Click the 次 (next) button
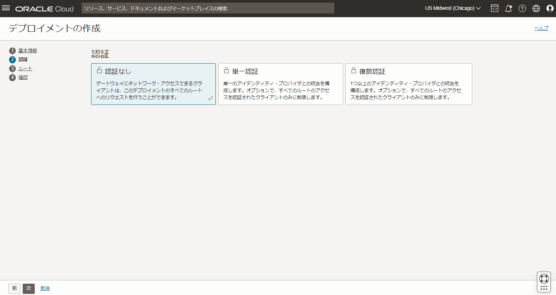Image resolution: width=556 pixels, height=295 pixels. click(x=29, y=288)
